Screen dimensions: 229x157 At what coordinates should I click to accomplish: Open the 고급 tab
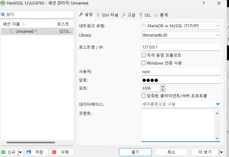tap(128, 15)
